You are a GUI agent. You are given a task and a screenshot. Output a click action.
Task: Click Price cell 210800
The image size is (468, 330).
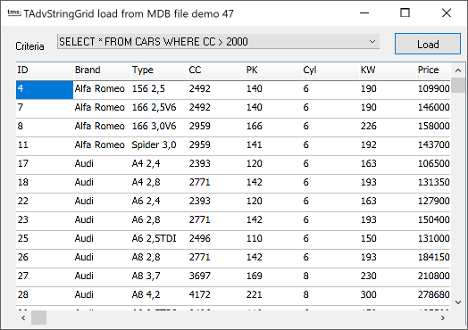[433, 277]
